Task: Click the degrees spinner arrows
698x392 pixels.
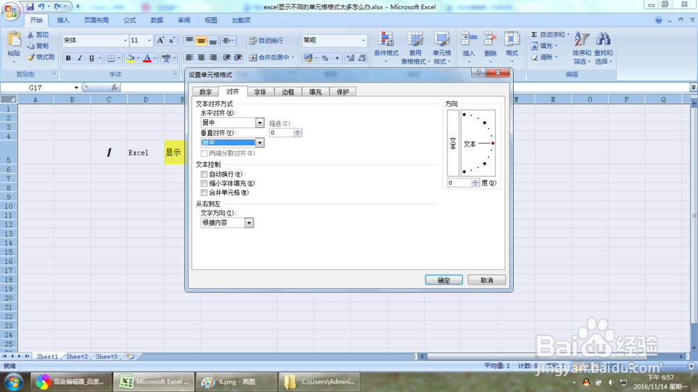Action: click(475, 183)
